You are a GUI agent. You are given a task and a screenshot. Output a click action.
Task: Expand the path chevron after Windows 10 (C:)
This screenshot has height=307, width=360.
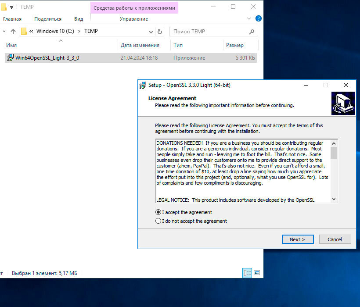point(79,31)
